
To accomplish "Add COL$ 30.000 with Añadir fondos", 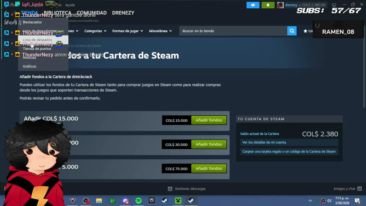I will pos(209,144).
